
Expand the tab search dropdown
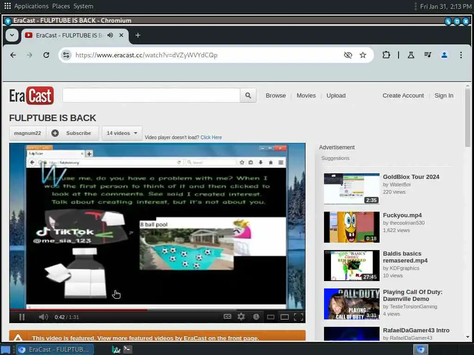12,35
